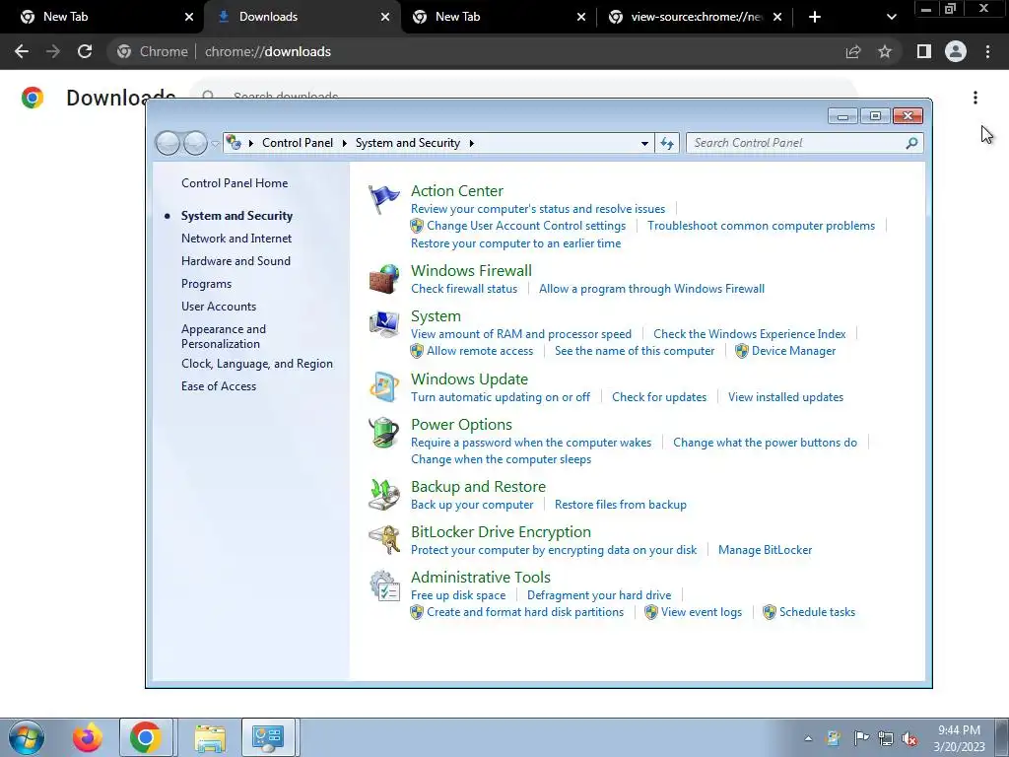Open Change User Account Control settings

point(526,226)
